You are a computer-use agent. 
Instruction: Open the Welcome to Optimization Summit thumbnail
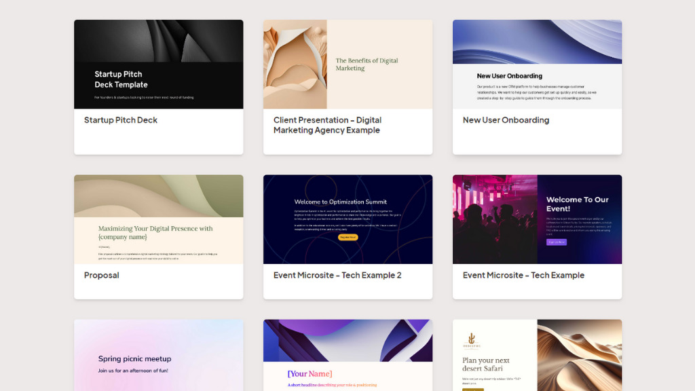coord(348,219)
